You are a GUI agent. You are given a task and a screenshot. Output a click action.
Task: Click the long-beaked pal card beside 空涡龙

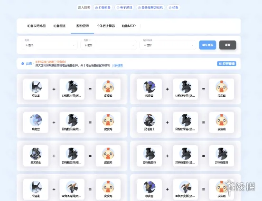(72, 189)
